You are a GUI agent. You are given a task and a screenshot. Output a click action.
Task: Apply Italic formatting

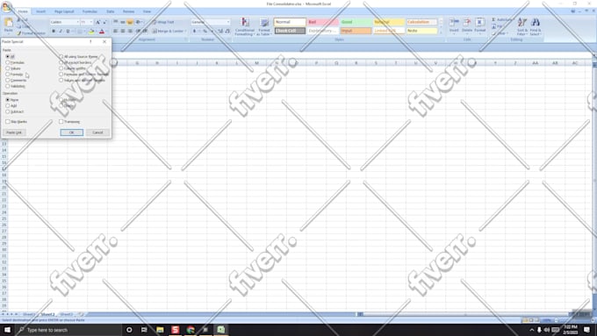click(61, 32)
